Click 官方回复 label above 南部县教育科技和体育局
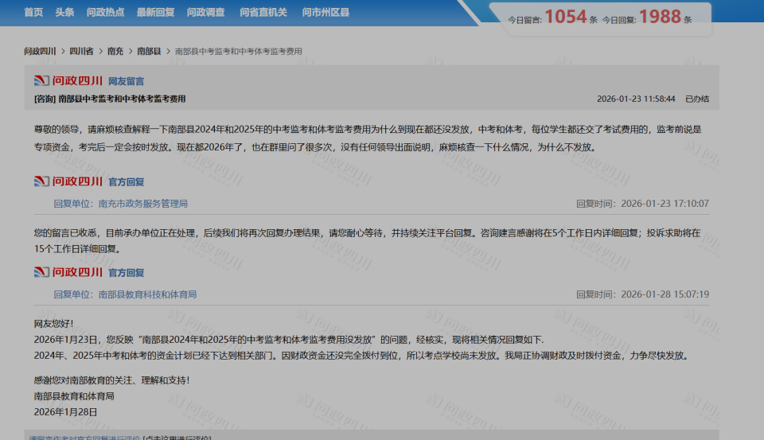The image size is (764, 440). [x=127, y=273]
